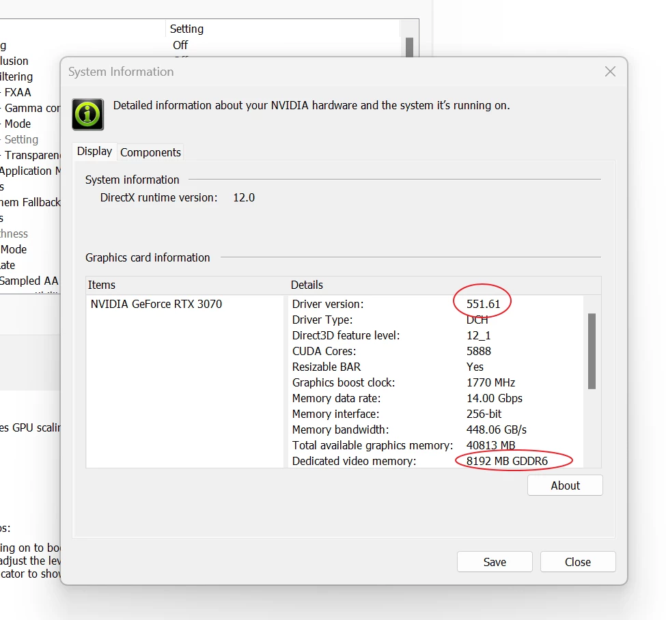Image resolution: width=666 pixels, height=620 pixels.
Task: Click DirectX runtime version label
Action: [158, 198]
